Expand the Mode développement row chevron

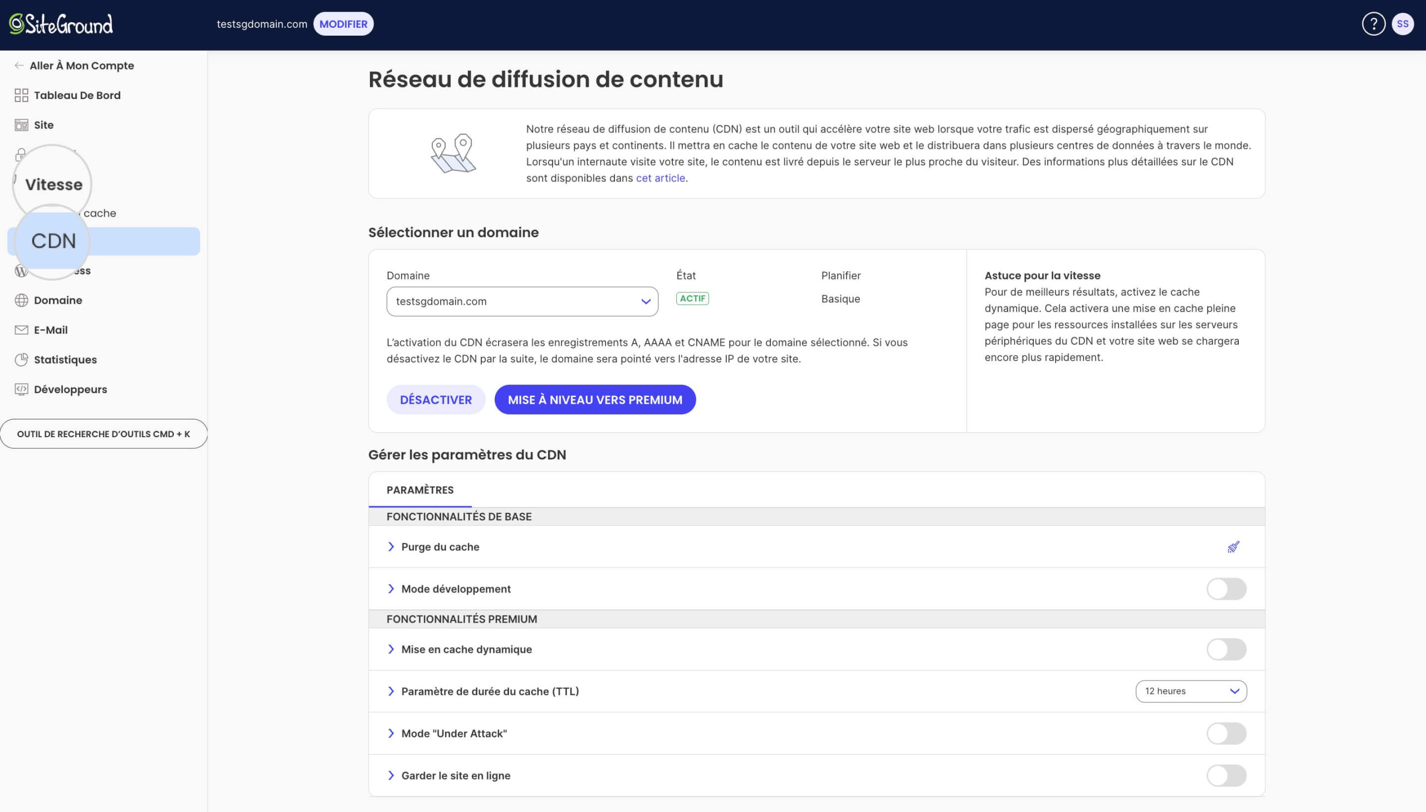coord(391,589)
